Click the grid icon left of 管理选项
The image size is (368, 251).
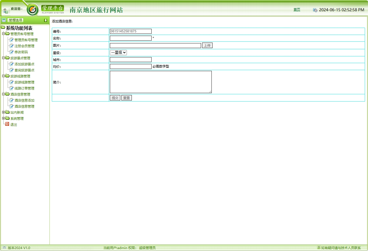point(4,20)
